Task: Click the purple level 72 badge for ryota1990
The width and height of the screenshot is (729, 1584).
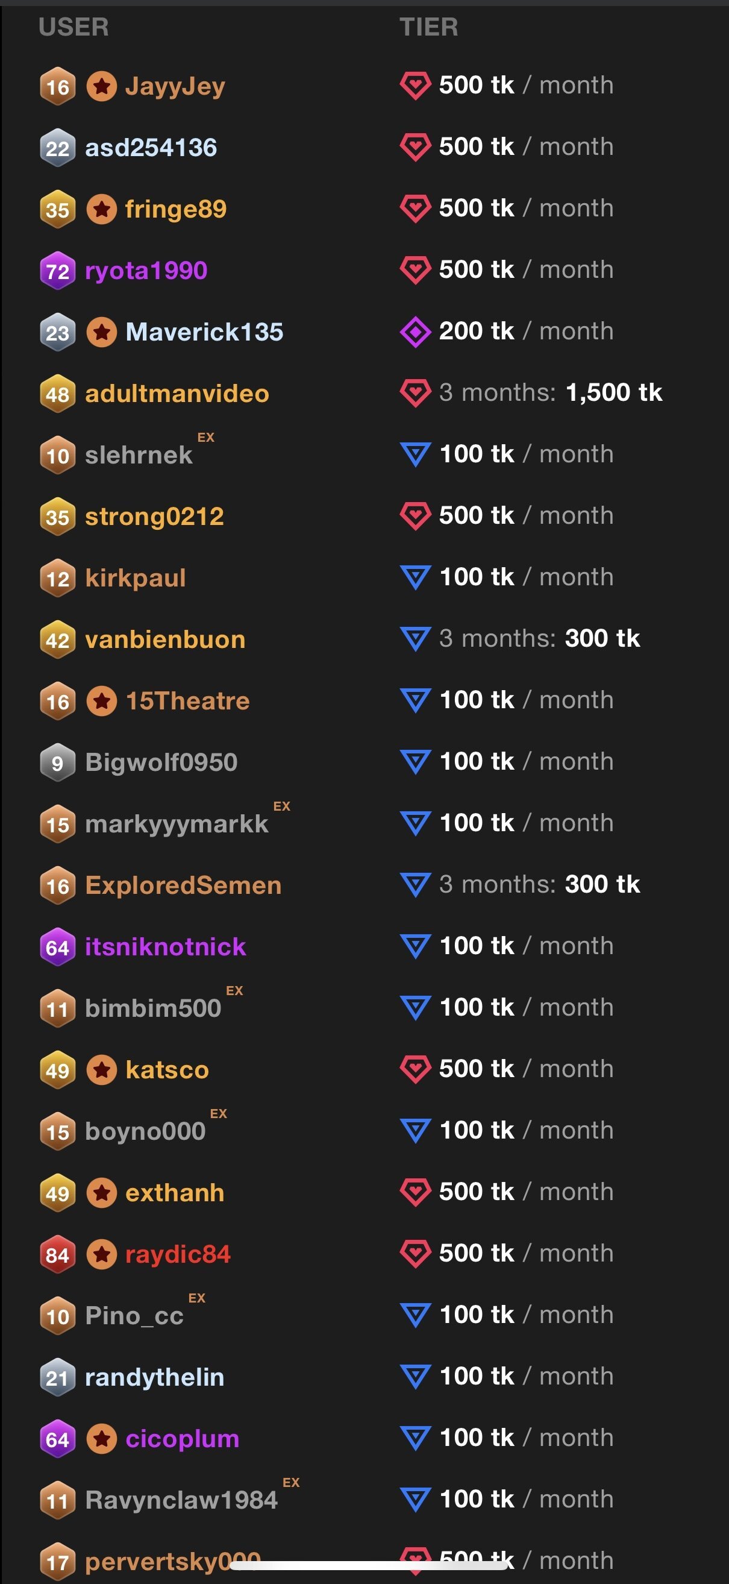Action: 58,271
